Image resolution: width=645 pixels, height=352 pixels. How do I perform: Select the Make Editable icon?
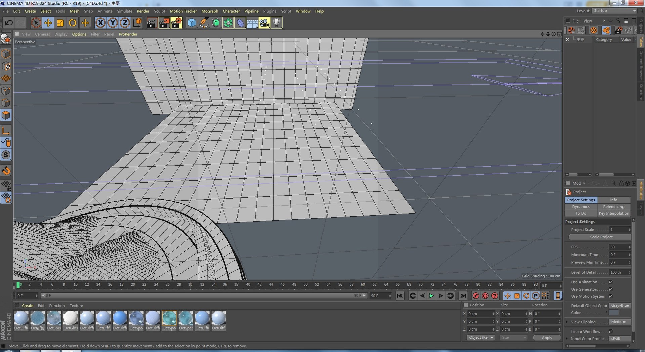click(x=6, y=39)
